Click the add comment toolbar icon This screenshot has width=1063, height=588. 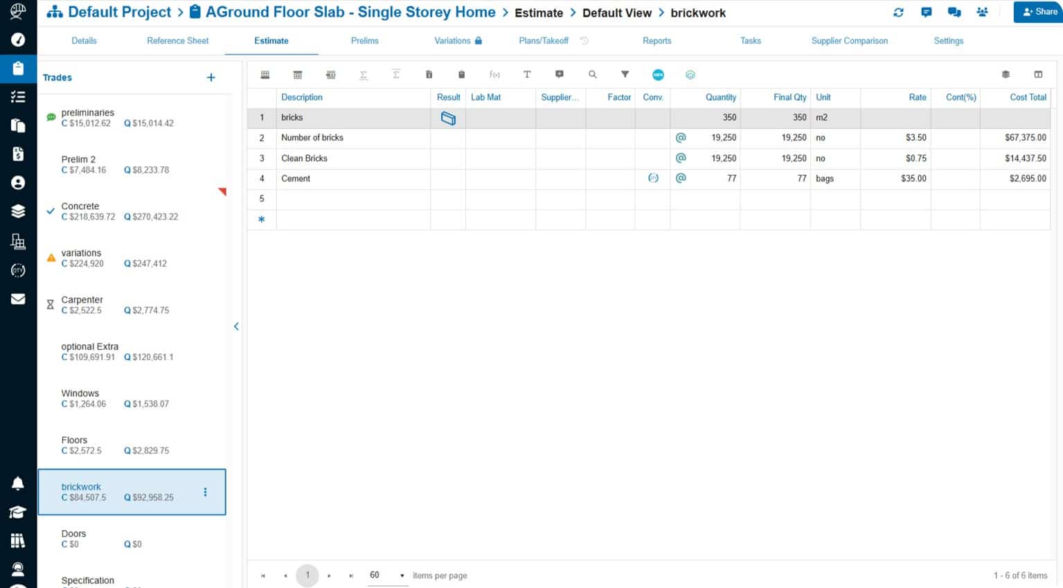[x=560, y=75]
